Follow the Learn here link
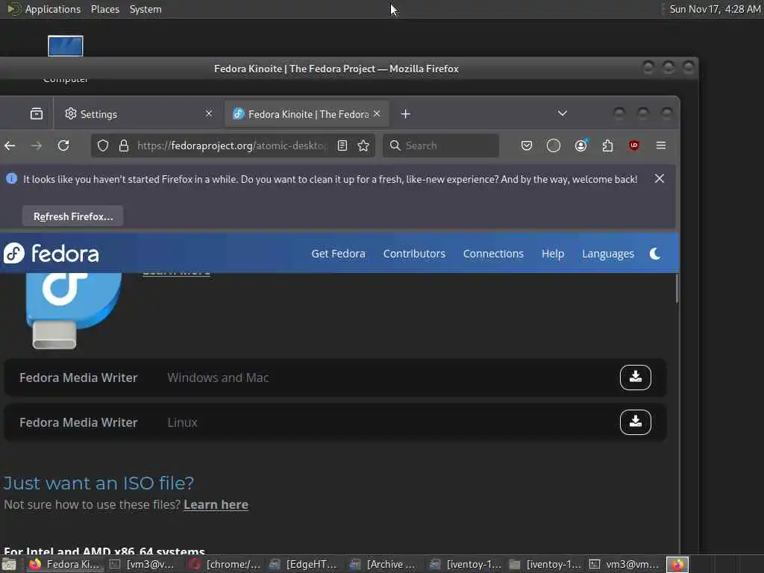This screenshot has width=764, height=573. click(x=216, y=505)
